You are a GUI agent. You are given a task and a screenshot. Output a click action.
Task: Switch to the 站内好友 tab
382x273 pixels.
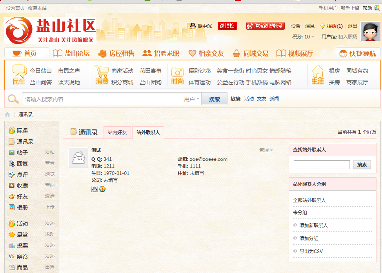[116, 133]
